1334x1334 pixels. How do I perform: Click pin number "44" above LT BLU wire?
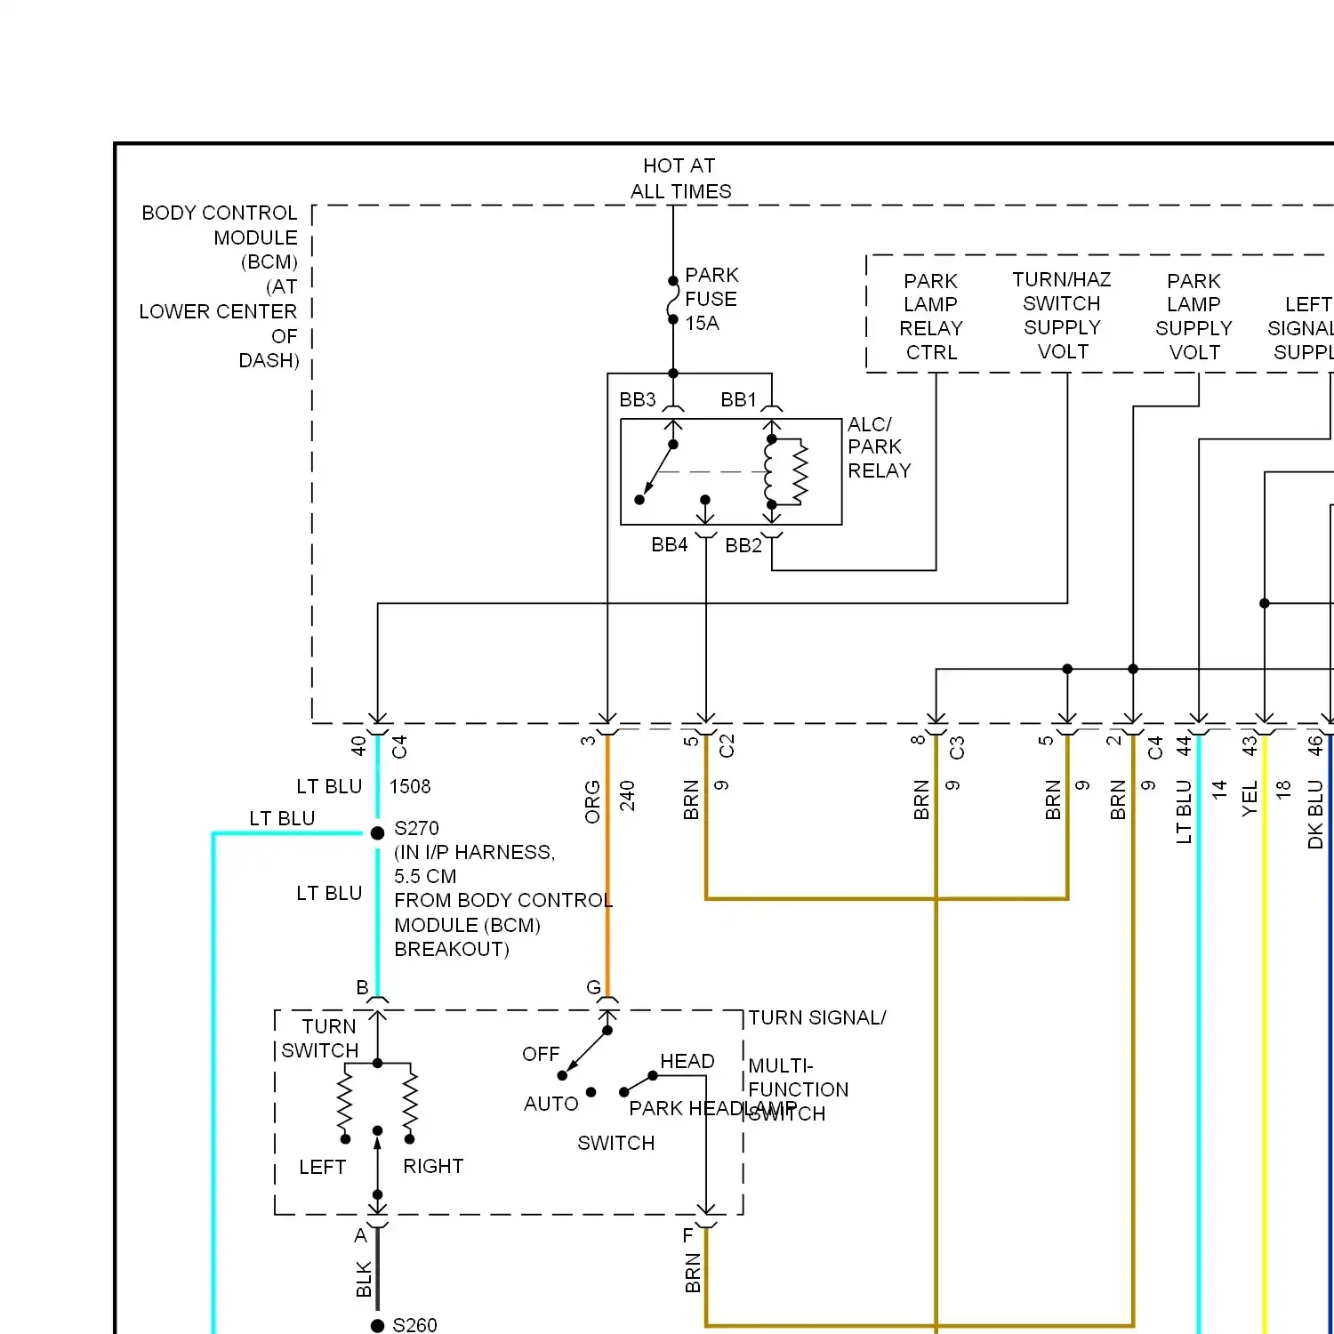click(x=1184, y=745)
